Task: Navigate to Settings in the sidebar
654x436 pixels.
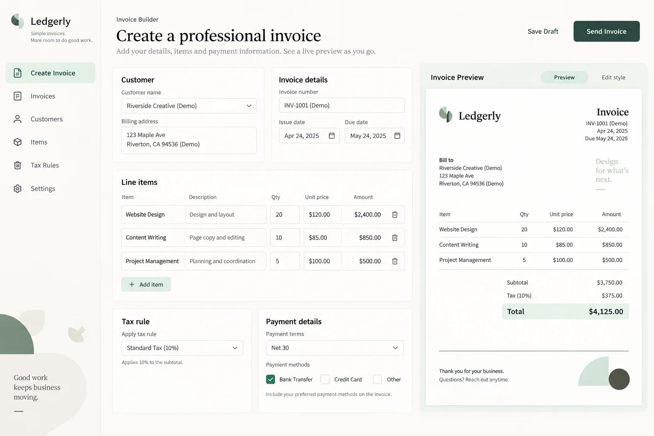Action: tap(50, 189)
